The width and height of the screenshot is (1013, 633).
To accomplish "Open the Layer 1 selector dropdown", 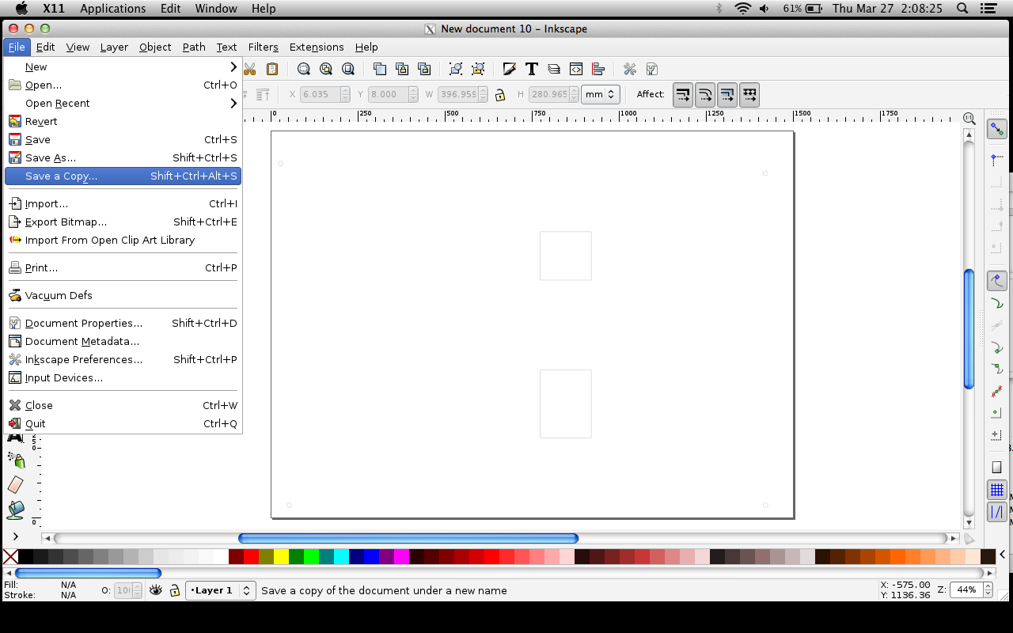I will [x=221, y=590].
